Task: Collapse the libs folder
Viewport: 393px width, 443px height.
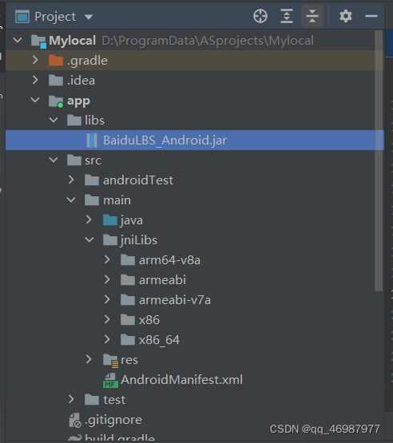Action: [x=54, y=120]
